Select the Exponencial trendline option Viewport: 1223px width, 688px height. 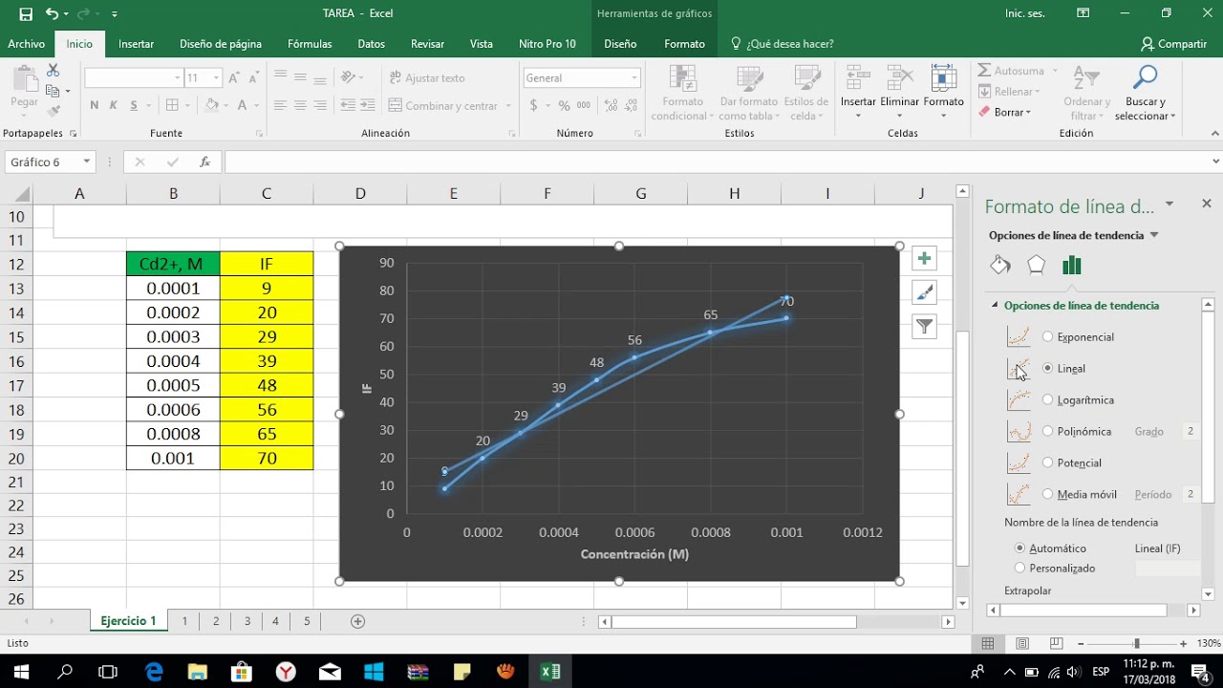click(x=1048, y=336)
